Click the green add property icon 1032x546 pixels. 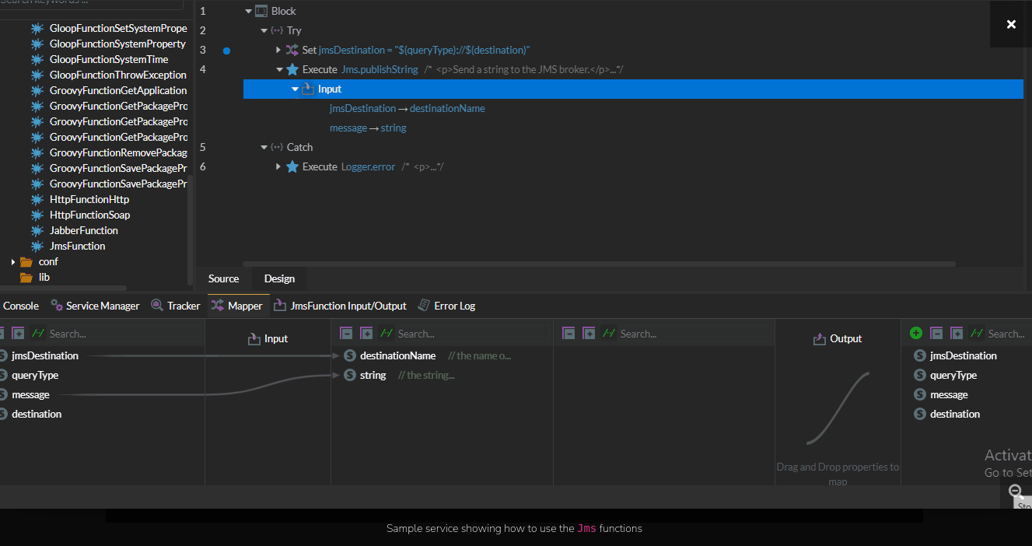click(x=916, y=333)
